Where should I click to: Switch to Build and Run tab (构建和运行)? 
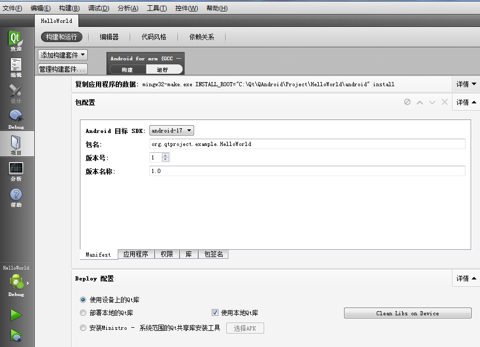point(62,37)
